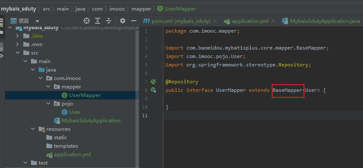This screenshot has width=363, height=168.
Task: Click main in the breadcrumb bar
Action: 63,9
